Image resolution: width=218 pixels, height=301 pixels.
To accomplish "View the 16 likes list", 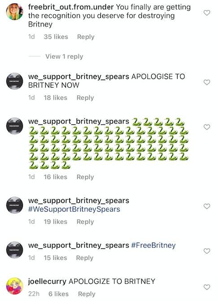I will tap(56, 177).
